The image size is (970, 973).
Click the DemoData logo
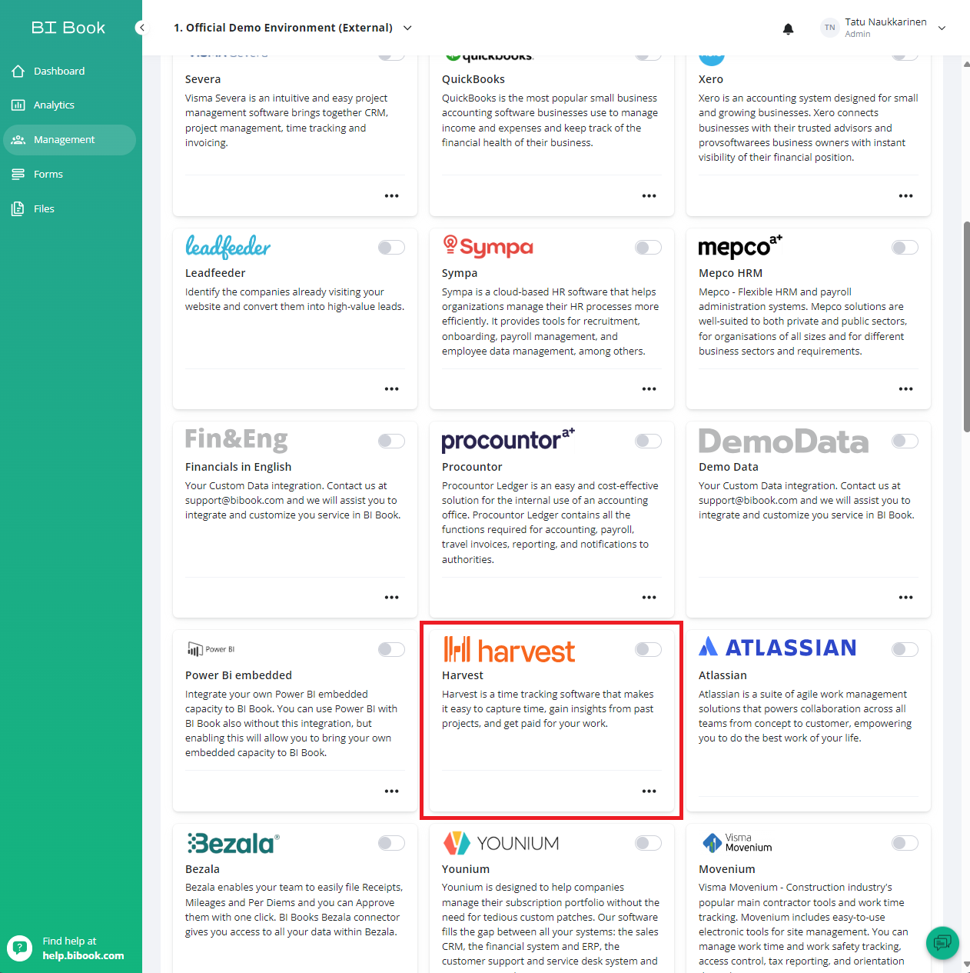(783, 442)
